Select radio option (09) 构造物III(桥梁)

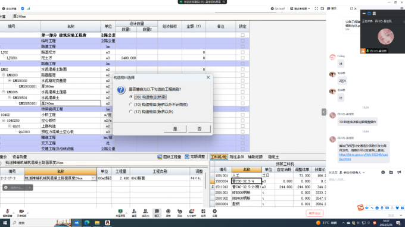131,97
